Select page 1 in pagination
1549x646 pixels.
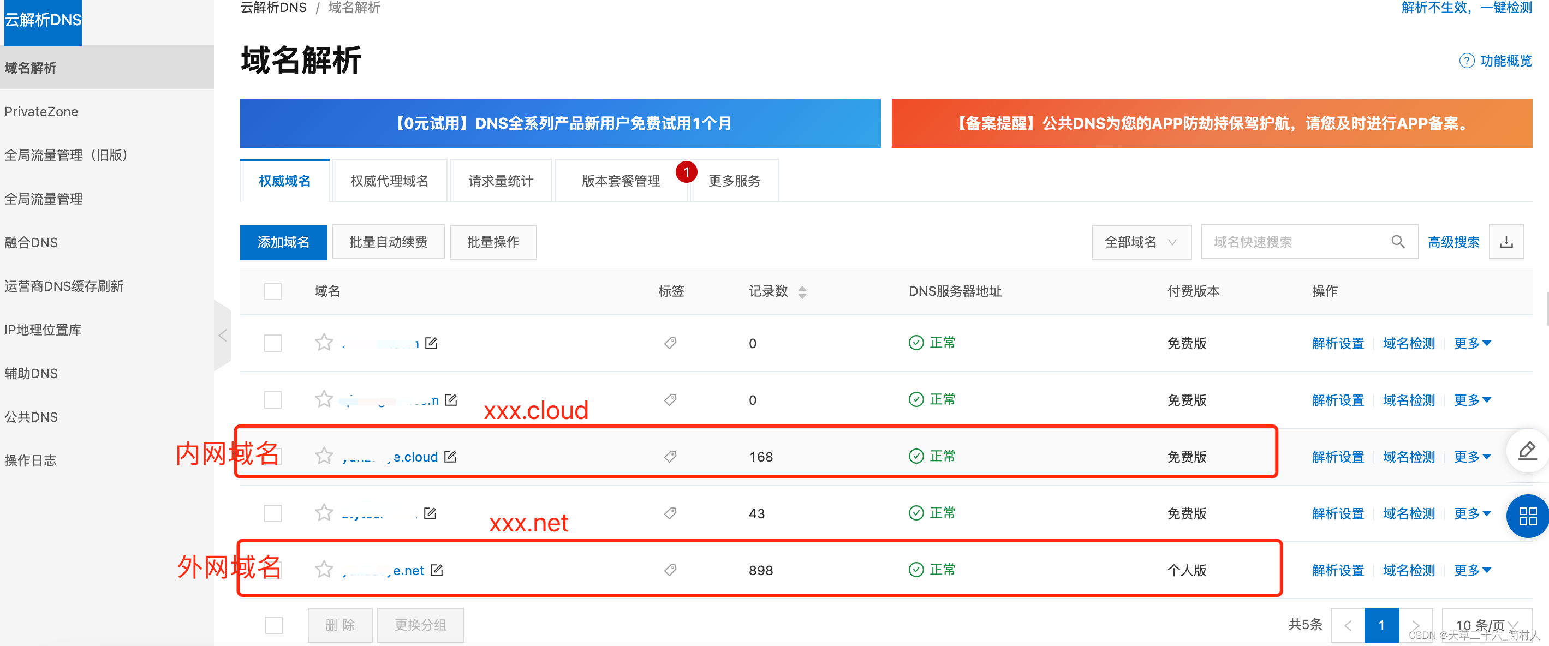click(x=1381, y=625)
